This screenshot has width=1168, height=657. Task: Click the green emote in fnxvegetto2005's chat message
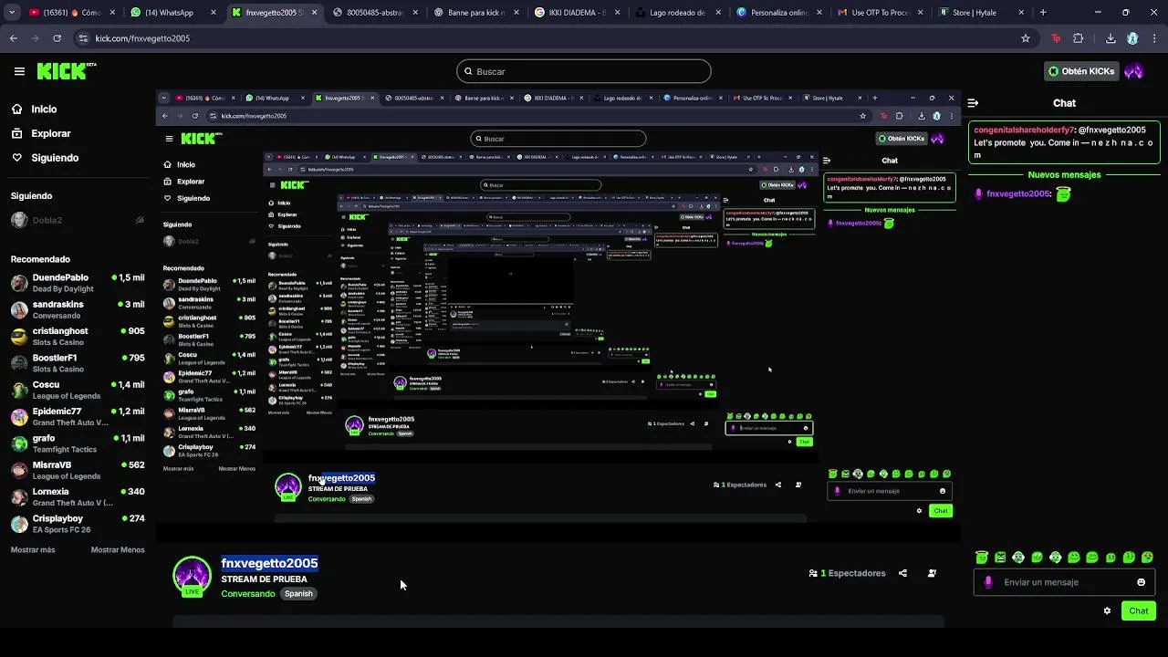pyautogui.click(x=1063, y=193)
